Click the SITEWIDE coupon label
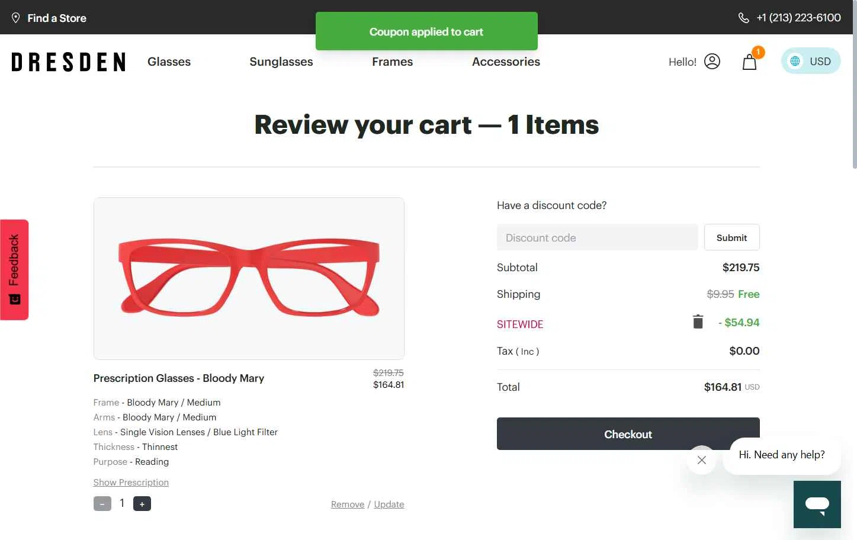Viewport: 857px width, 540px height. [520, 324]
